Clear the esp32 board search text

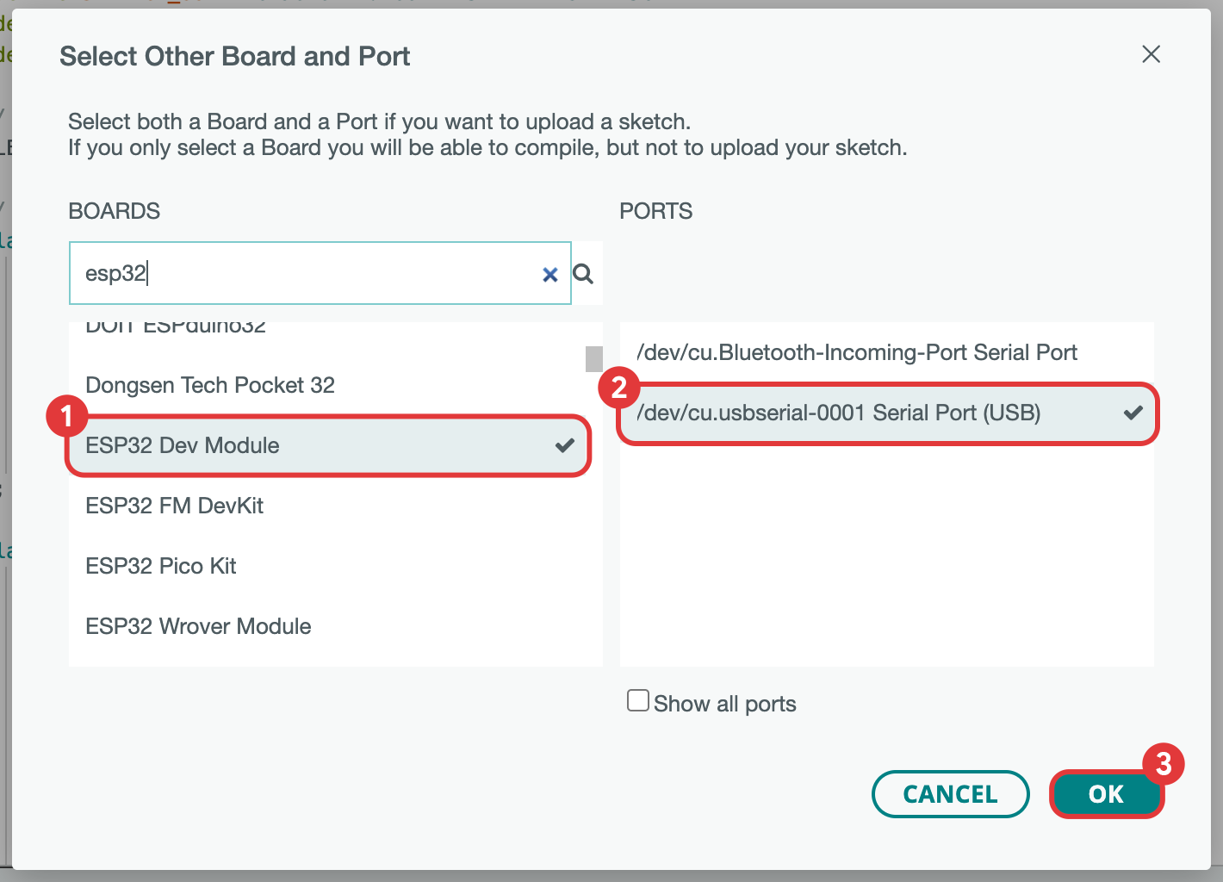pos(549,275)
